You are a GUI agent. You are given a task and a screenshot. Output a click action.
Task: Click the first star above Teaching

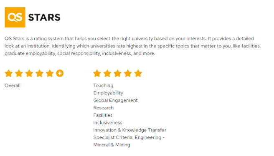tap(97, 73)
